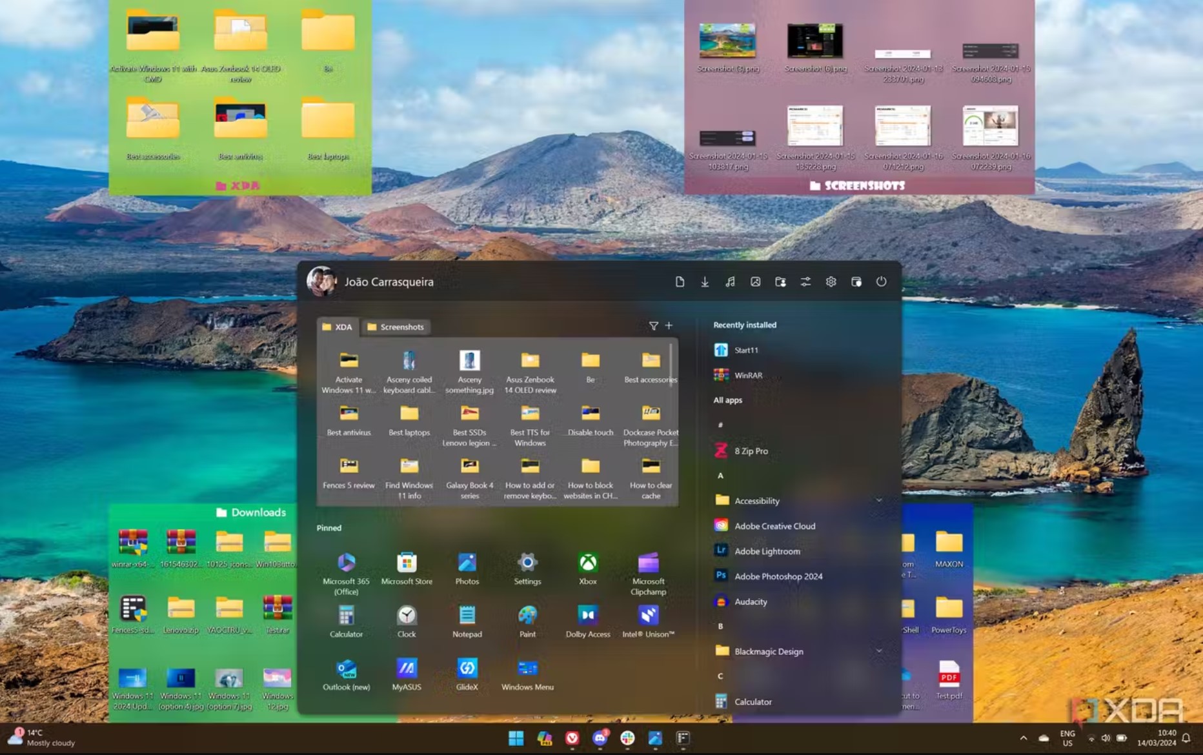The height and width of the screenshot is (755, 1203).
Task: Open the Documents icon in the Start menu
Action: tap(680, 282)
